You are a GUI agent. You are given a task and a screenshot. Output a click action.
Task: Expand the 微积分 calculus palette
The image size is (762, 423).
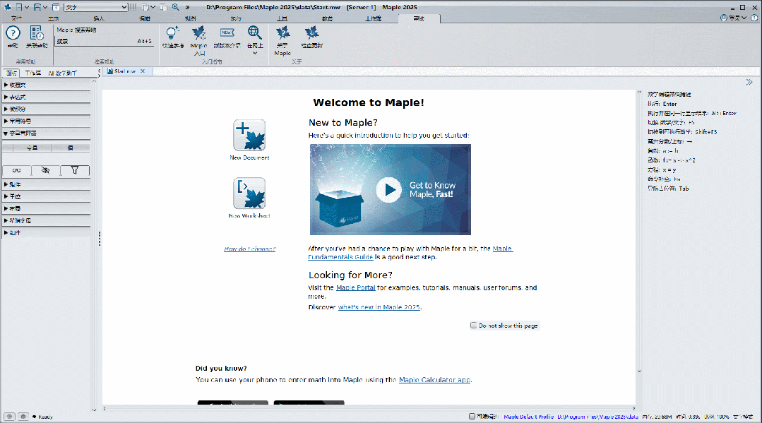click(46, 109)
